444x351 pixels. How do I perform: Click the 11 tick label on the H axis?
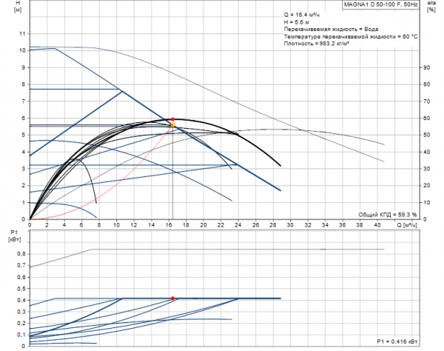coord(22,34)
